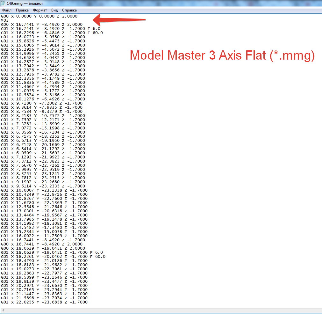Click line 'G01 X 21.1447 Y -23.8363'
The width and height of the screenshot is (322, 314).
point(44,294)
